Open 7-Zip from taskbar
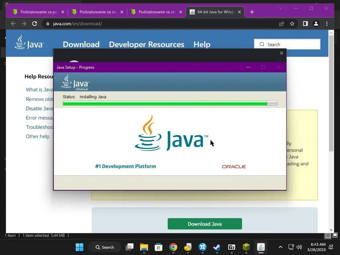 pos(231,247)
